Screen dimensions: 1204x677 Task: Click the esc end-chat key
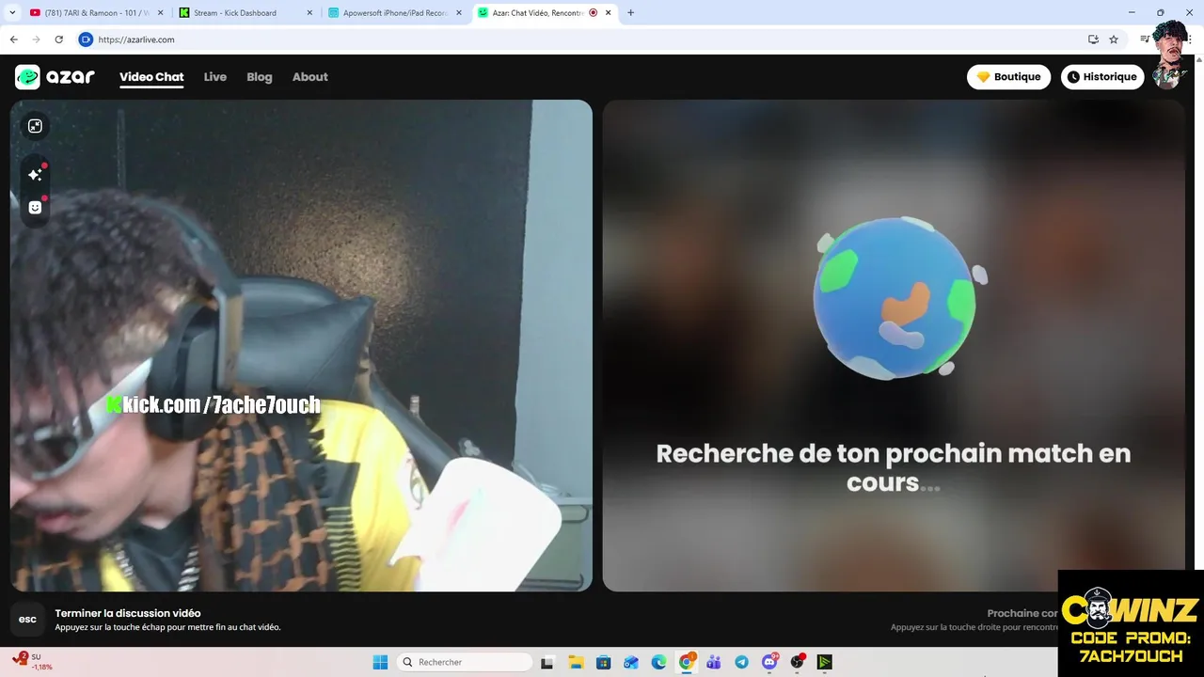(x=27, y=620)
